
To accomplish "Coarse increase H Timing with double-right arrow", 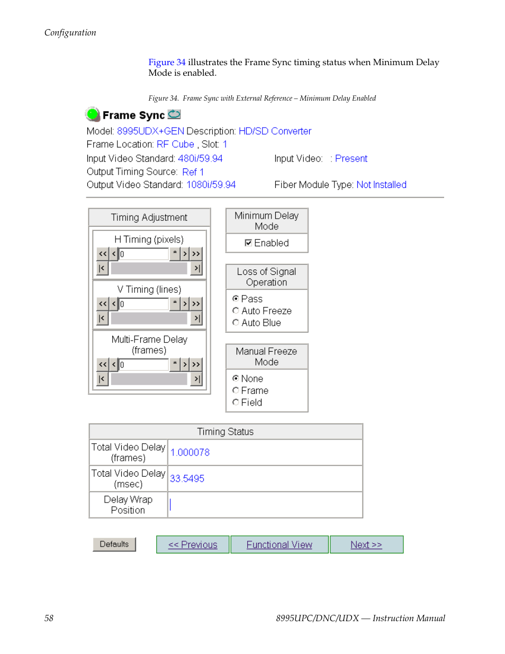I will tap(196, 254).
